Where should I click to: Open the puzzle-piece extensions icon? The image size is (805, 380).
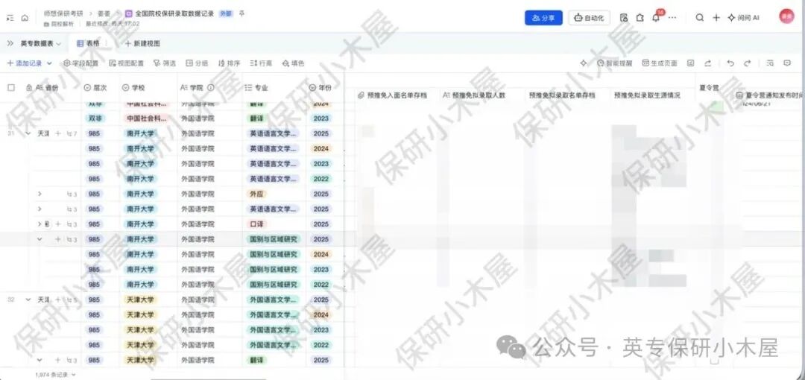640,17
